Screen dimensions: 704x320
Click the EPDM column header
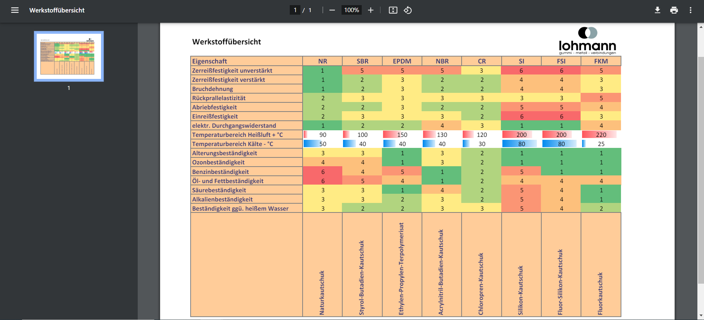pos(402,61)
